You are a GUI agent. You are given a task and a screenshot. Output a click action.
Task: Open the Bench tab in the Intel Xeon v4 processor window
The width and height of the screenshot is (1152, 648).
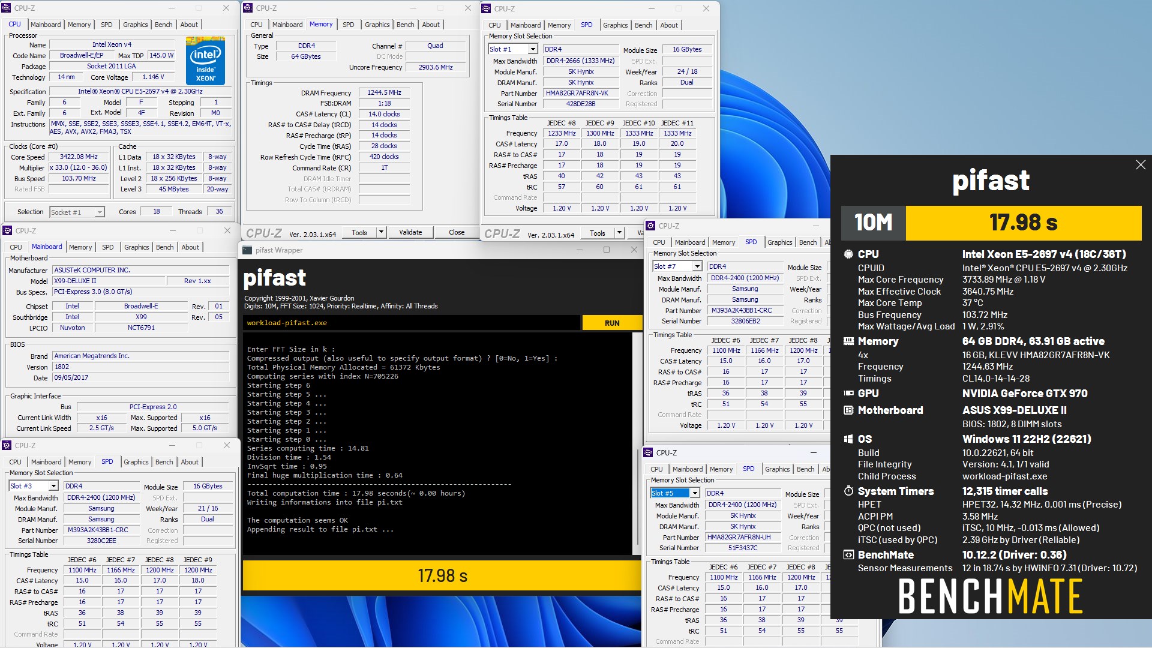click(x=164, y=25)
